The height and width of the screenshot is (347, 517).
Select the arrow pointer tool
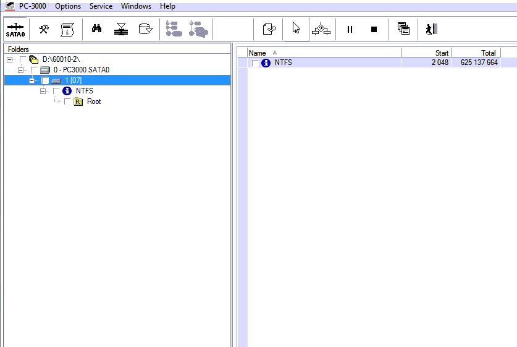296,28
